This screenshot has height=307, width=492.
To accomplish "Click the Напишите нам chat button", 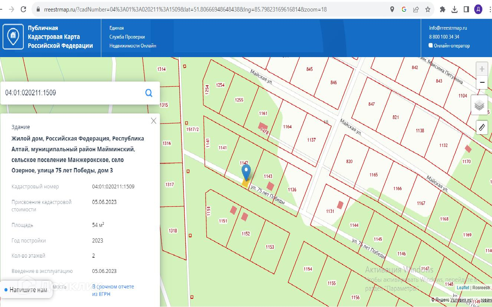I will 26,290.
